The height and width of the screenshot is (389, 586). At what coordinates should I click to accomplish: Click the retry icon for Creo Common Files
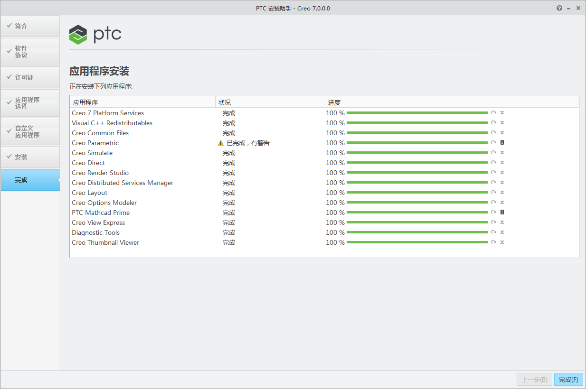click(493, 133)
